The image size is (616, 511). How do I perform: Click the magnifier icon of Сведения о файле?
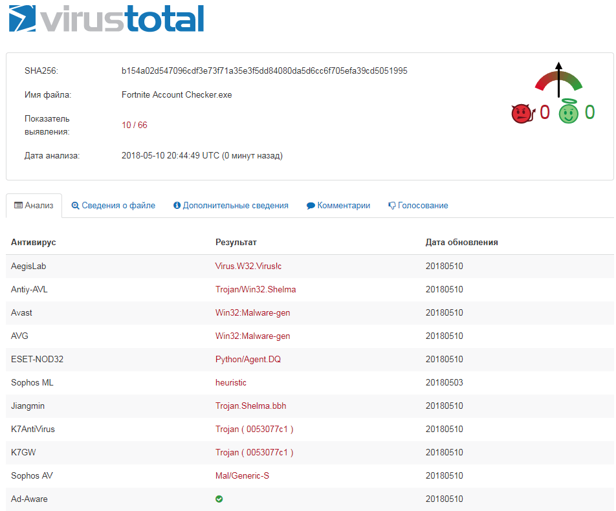75,206
